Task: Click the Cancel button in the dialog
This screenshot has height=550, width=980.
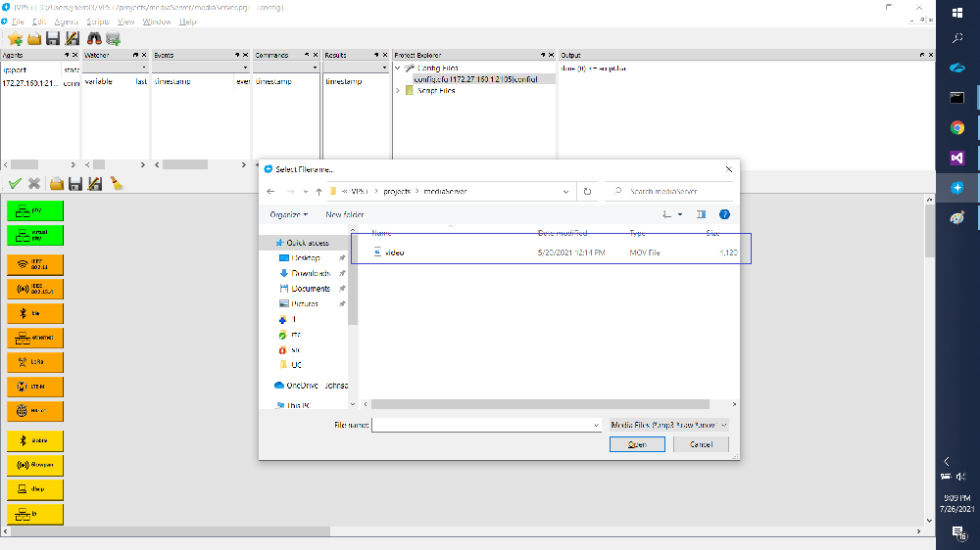Action: pyautogui.click(x=701, y=444)
